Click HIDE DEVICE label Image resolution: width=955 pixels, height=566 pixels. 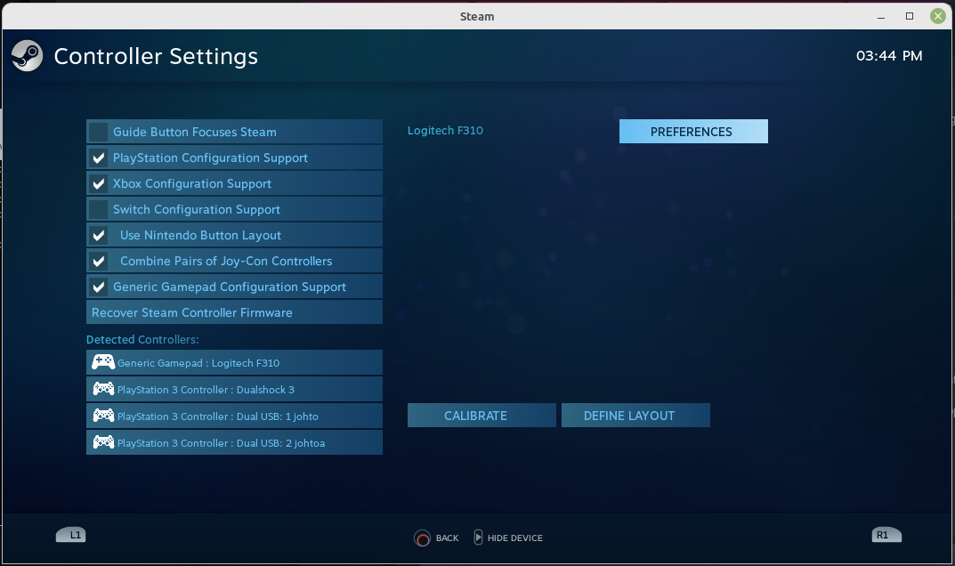click(514, 538)
